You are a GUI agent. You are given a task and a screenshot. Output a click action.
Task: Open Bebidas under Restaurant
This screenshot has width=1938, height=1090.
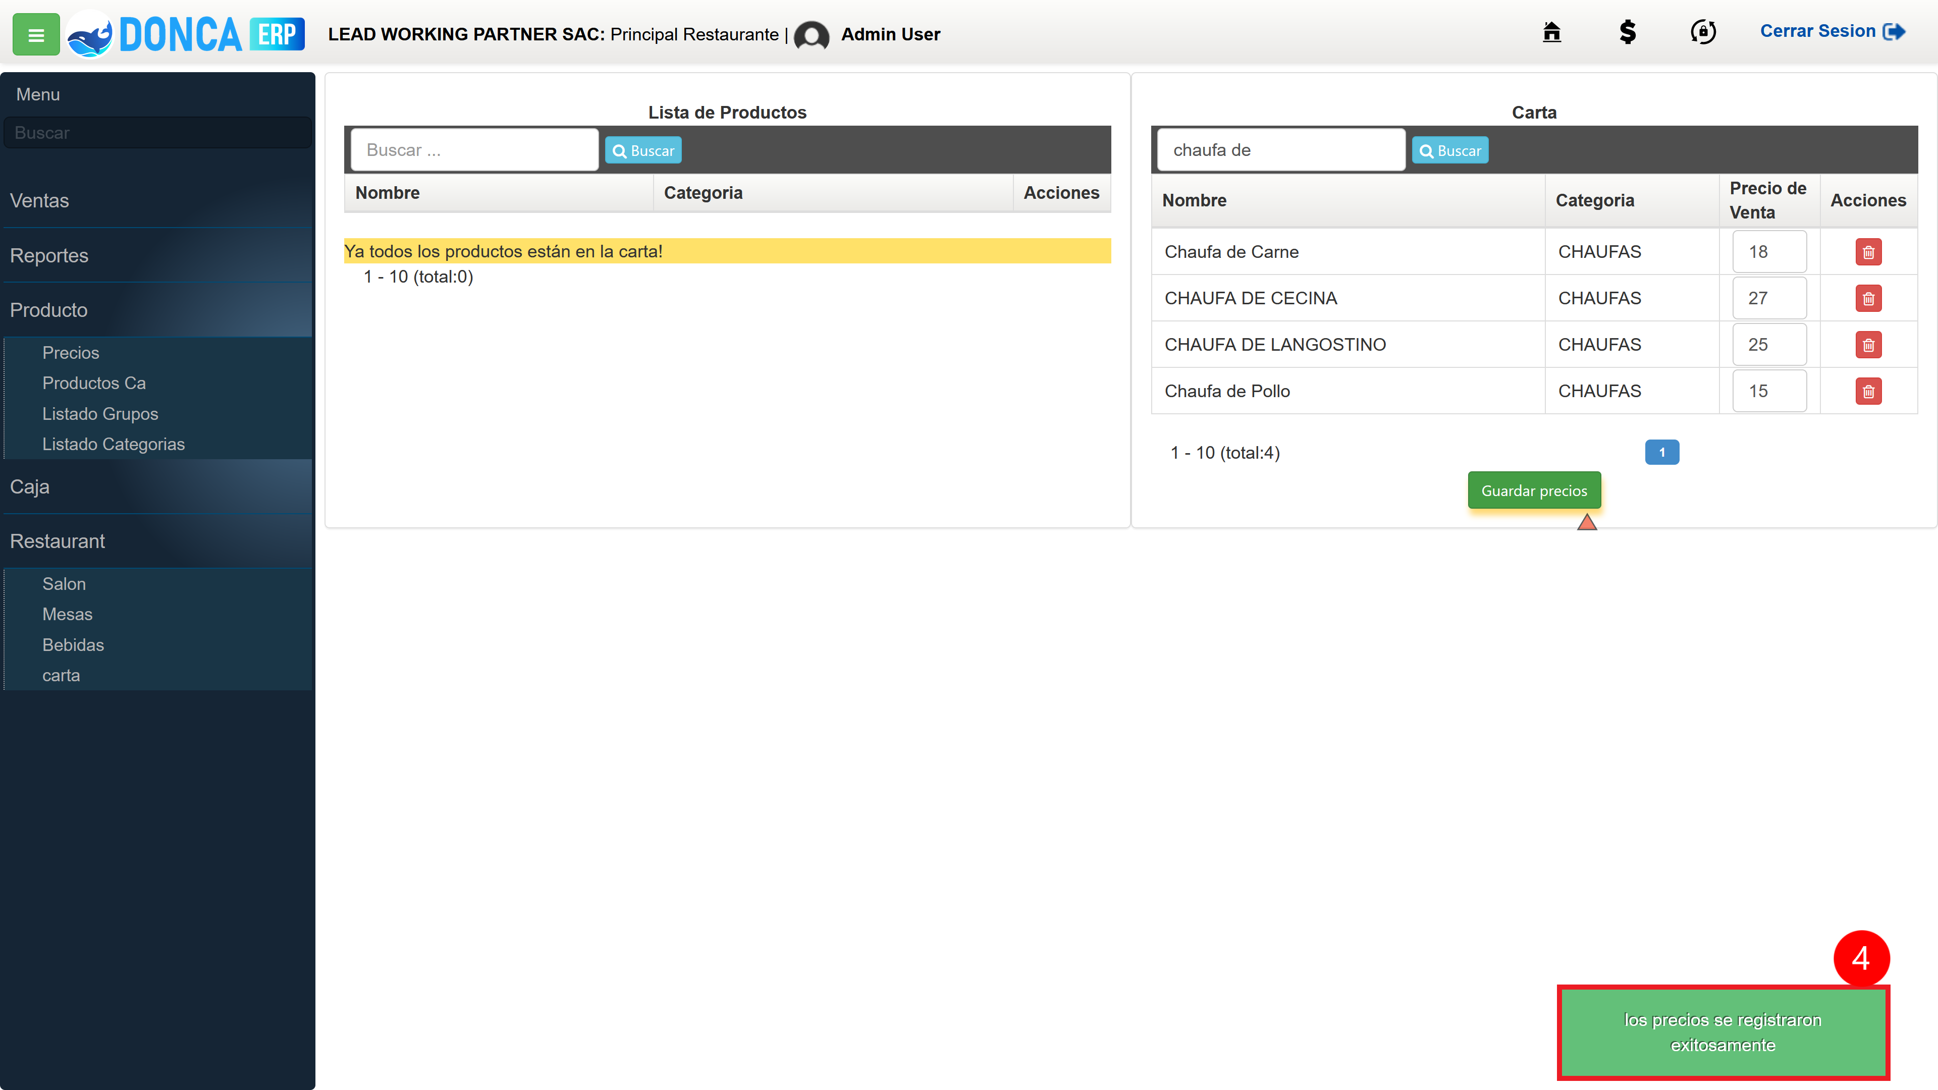coord(73,645)
